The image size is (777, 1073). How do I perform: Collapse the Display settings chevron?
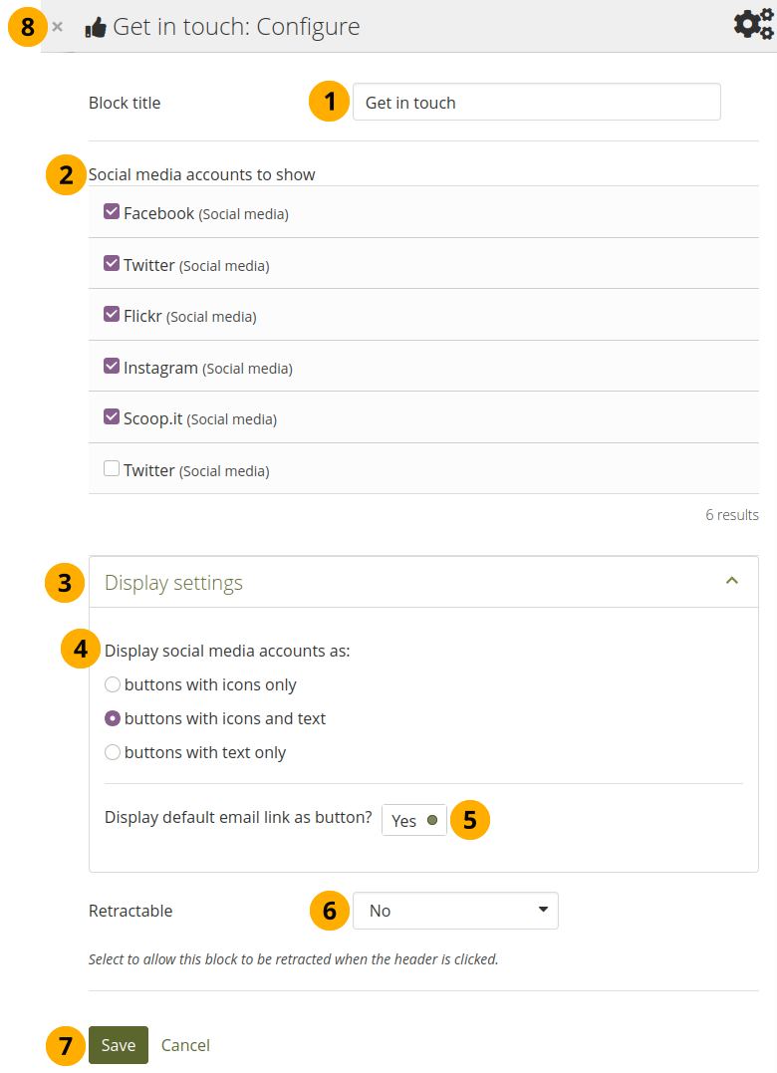coord(732,581)
